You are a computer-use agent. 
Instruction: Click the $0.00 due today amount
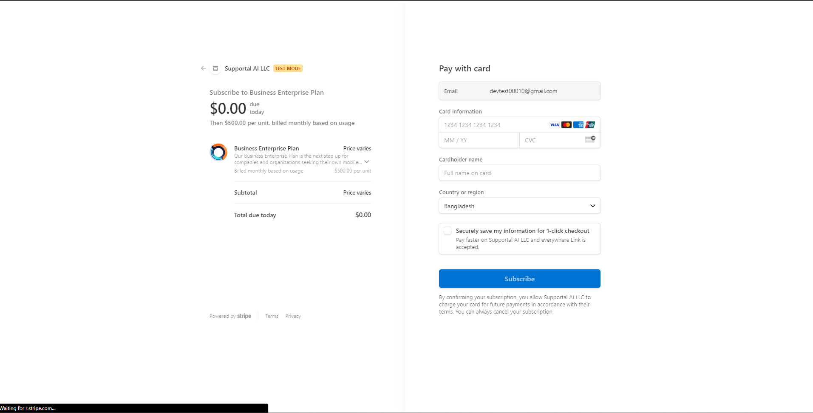point(228,109)
